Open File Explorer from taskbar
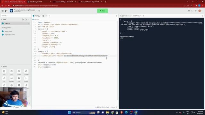The width and height of the screenshot is (205, 115). point(108,112)
